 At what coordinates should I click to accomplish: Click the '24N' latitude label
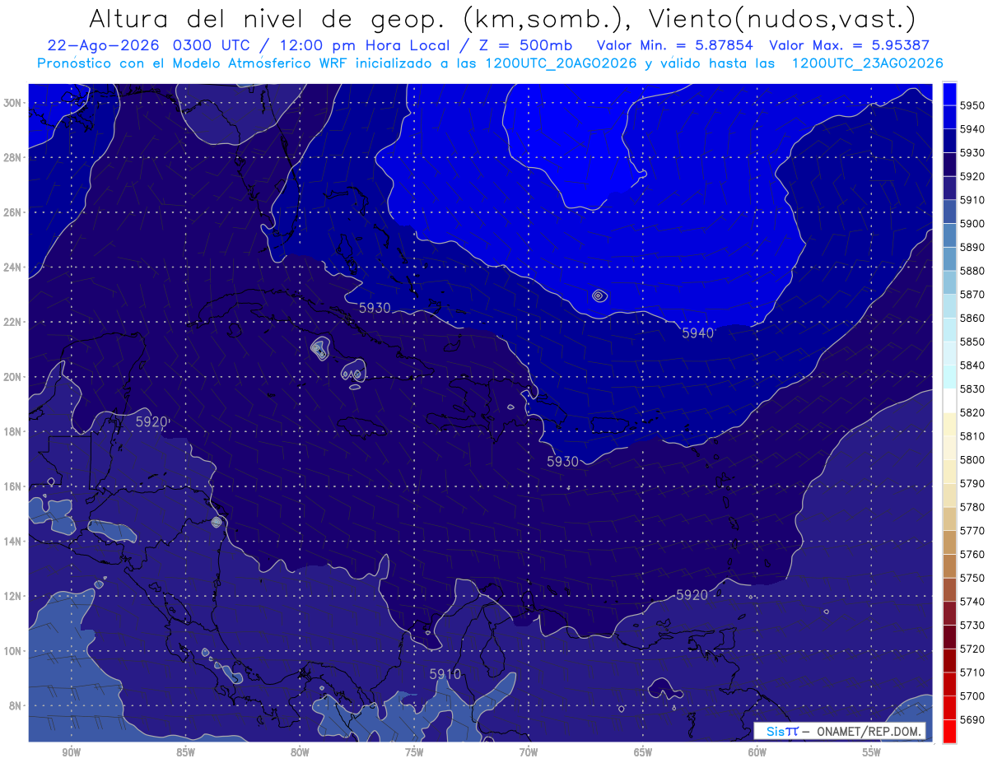pos(12,267)
